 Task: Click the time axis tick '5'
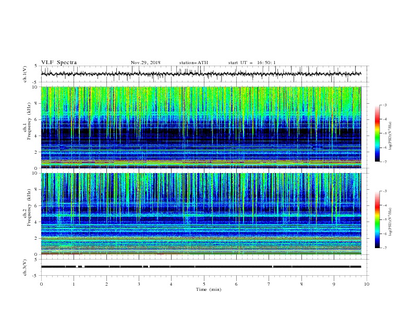[x=204, y=284]
